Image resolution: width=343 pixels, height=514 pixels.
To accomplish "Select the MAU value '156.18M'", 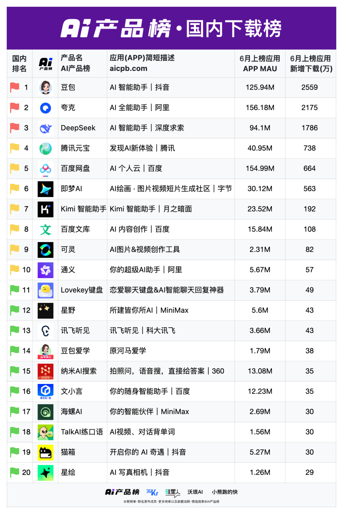I will pyautogui.click(x=260, y=108).
